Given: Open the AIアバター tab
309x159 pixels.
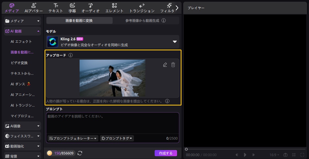Looking at the screenshot, I should pyautogui.click(x=34, y=8).
